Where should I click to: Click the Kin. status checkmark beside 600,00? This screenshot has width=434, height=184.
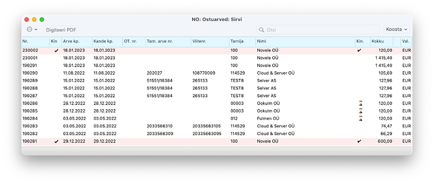click(x=359, y=141)
